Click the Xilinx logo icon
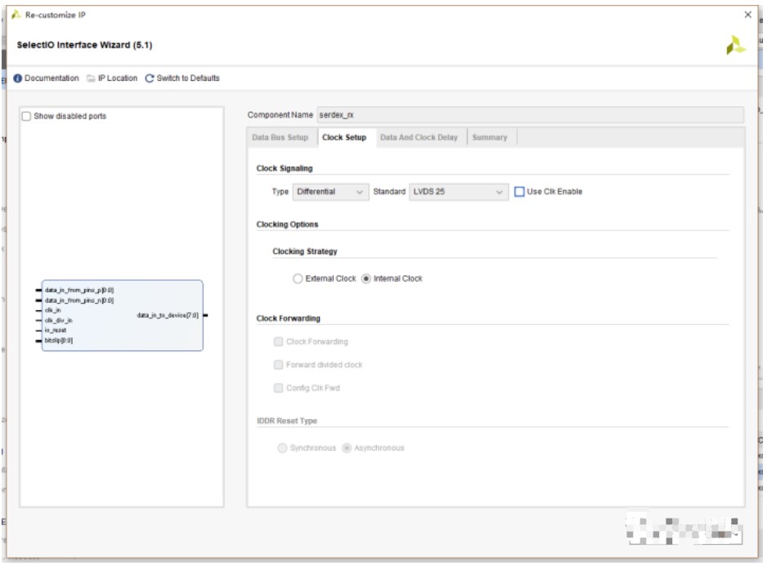This screenshot has width=767, height=566. tap(735, 46)
